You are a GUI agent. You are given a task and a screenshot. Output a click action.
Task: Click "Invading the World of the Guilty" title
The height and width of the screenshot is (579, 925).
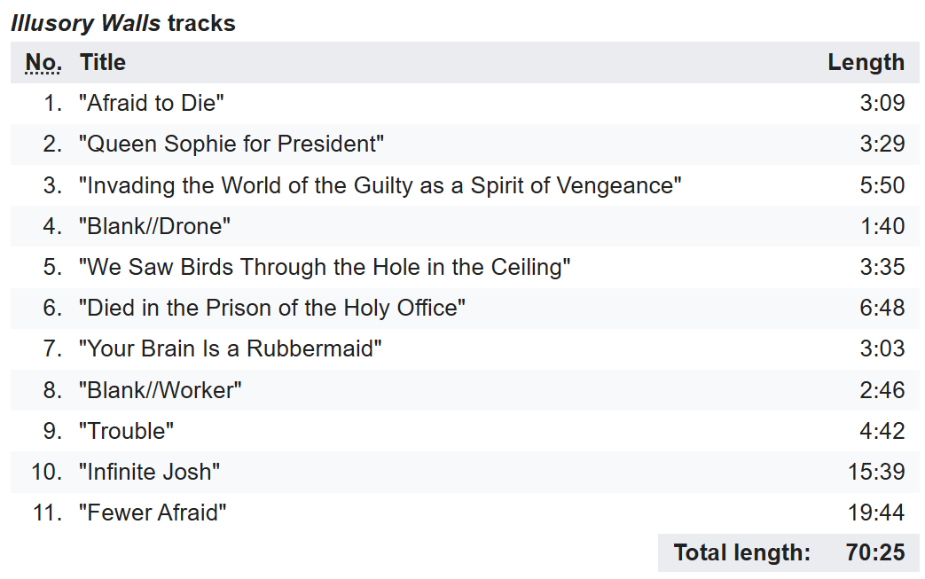(380, 185)
